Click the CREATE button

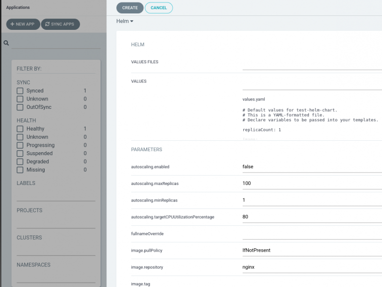[x=130, y=8]
